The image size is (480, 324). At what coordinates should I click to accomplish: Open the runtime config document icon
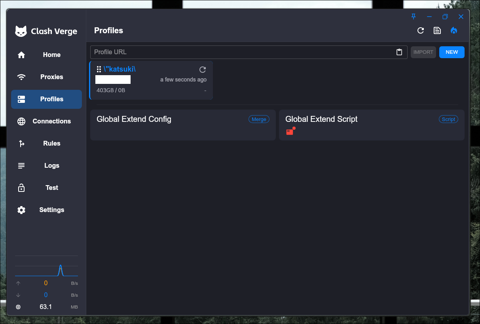pos(437,30)
